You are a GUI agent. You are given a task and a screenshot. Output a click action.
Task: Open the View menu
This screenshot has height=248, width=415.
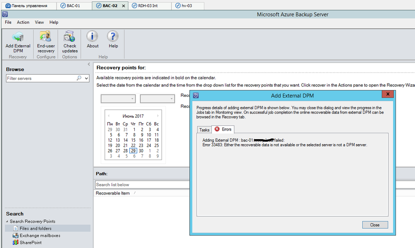[x=39, y=22]
